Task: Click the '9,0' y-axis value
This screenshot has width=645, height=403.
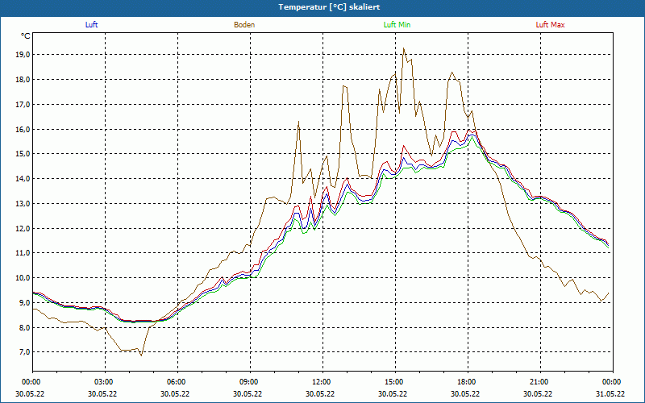Action: tap(24, 303)
